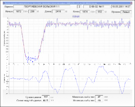Click the Конец meter field '652'
Viewport: 135px width, 107px height.
pos(100,12)
